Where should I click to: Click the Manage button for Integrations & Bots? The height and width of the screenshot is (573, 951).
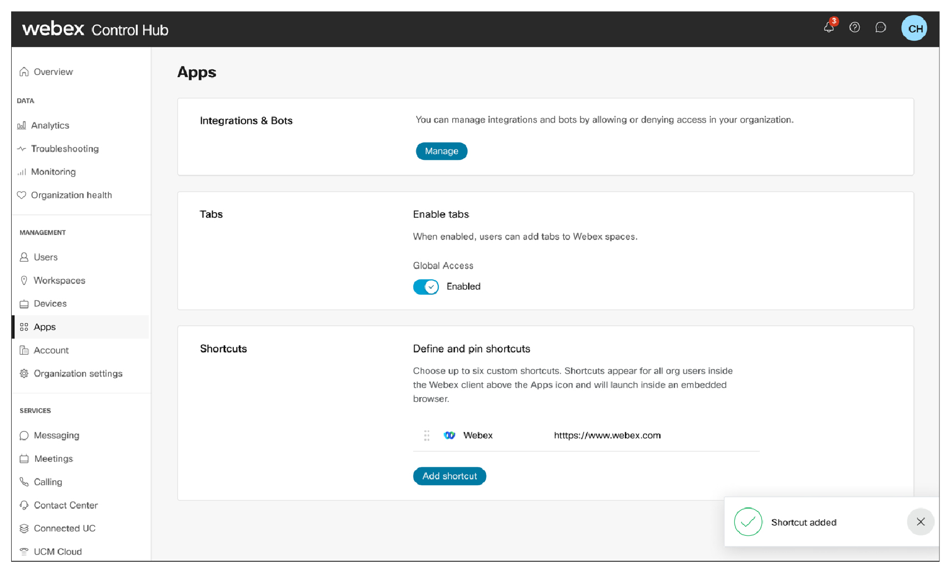(x=441, y=150)
